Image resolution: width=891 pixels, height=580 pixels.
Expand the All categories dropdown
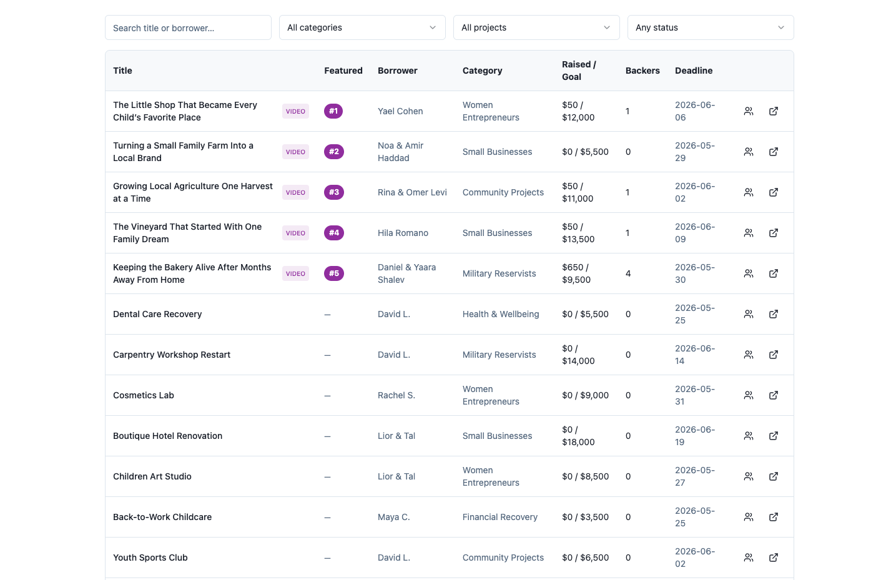click(362, 27)
